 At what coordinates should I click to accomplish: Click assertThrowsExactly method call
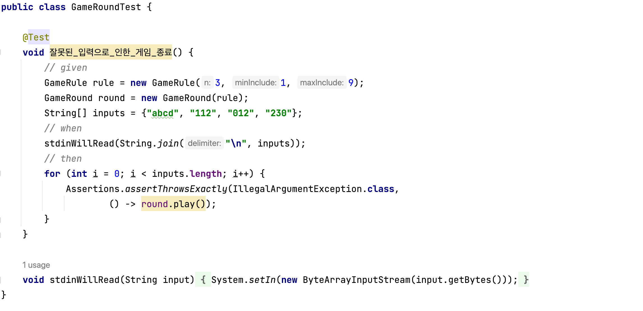[x=176, y=189]
